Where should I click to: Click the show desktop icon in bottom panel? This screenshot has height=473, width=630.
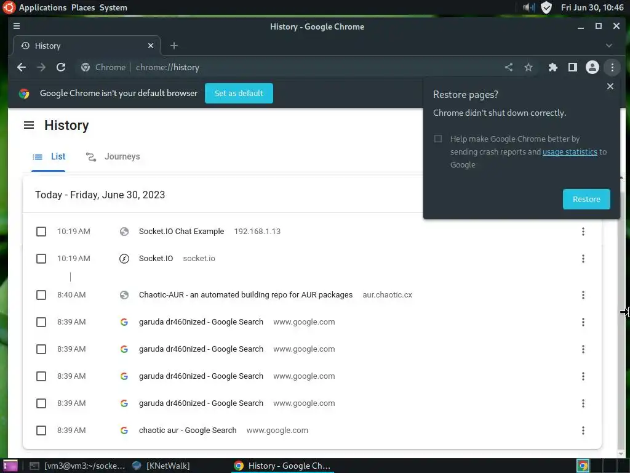coord(10,466)
